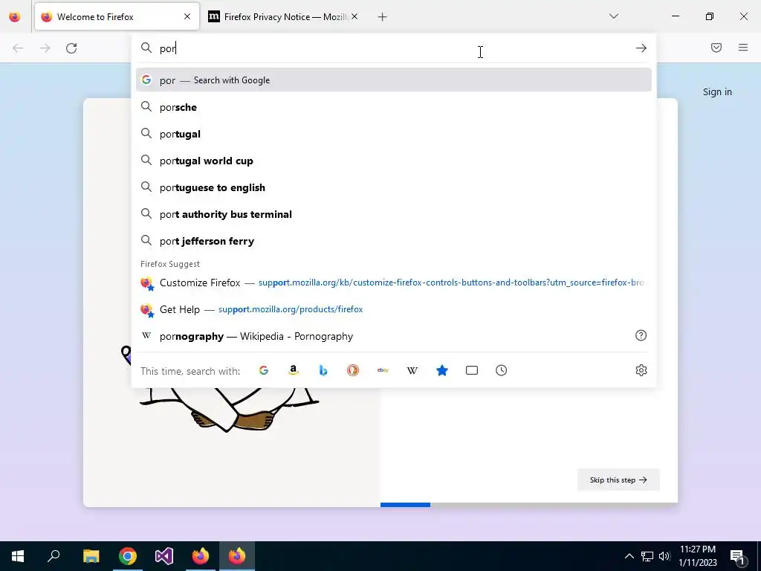Open Customize Firefox support link
761x571 pixels.
(394, 283)
